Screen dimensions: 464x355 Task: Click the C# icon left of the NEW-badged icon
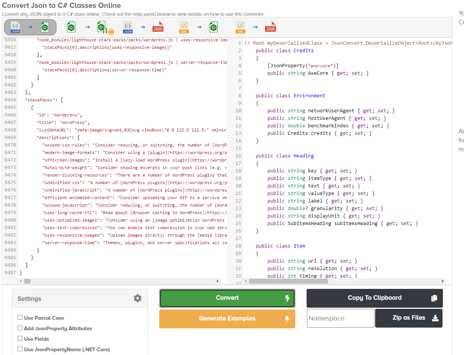coord(72,27)
